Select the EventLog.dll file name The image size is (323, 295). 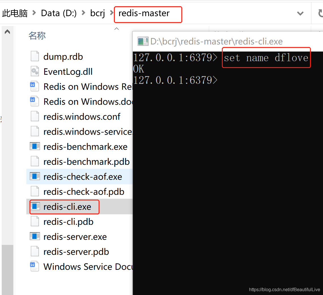pyautogui.click(x=68, y=72)
